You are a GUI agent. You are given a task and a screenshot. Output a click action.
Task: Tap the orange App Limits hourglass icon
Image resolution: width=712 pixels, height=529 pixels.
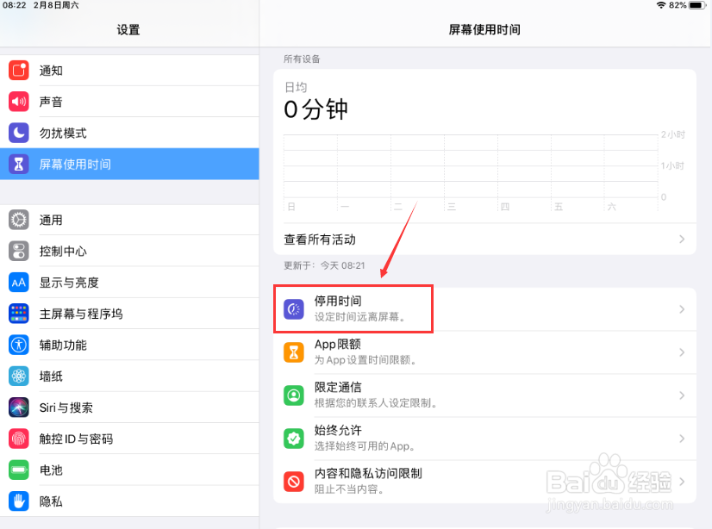[294, 352]
